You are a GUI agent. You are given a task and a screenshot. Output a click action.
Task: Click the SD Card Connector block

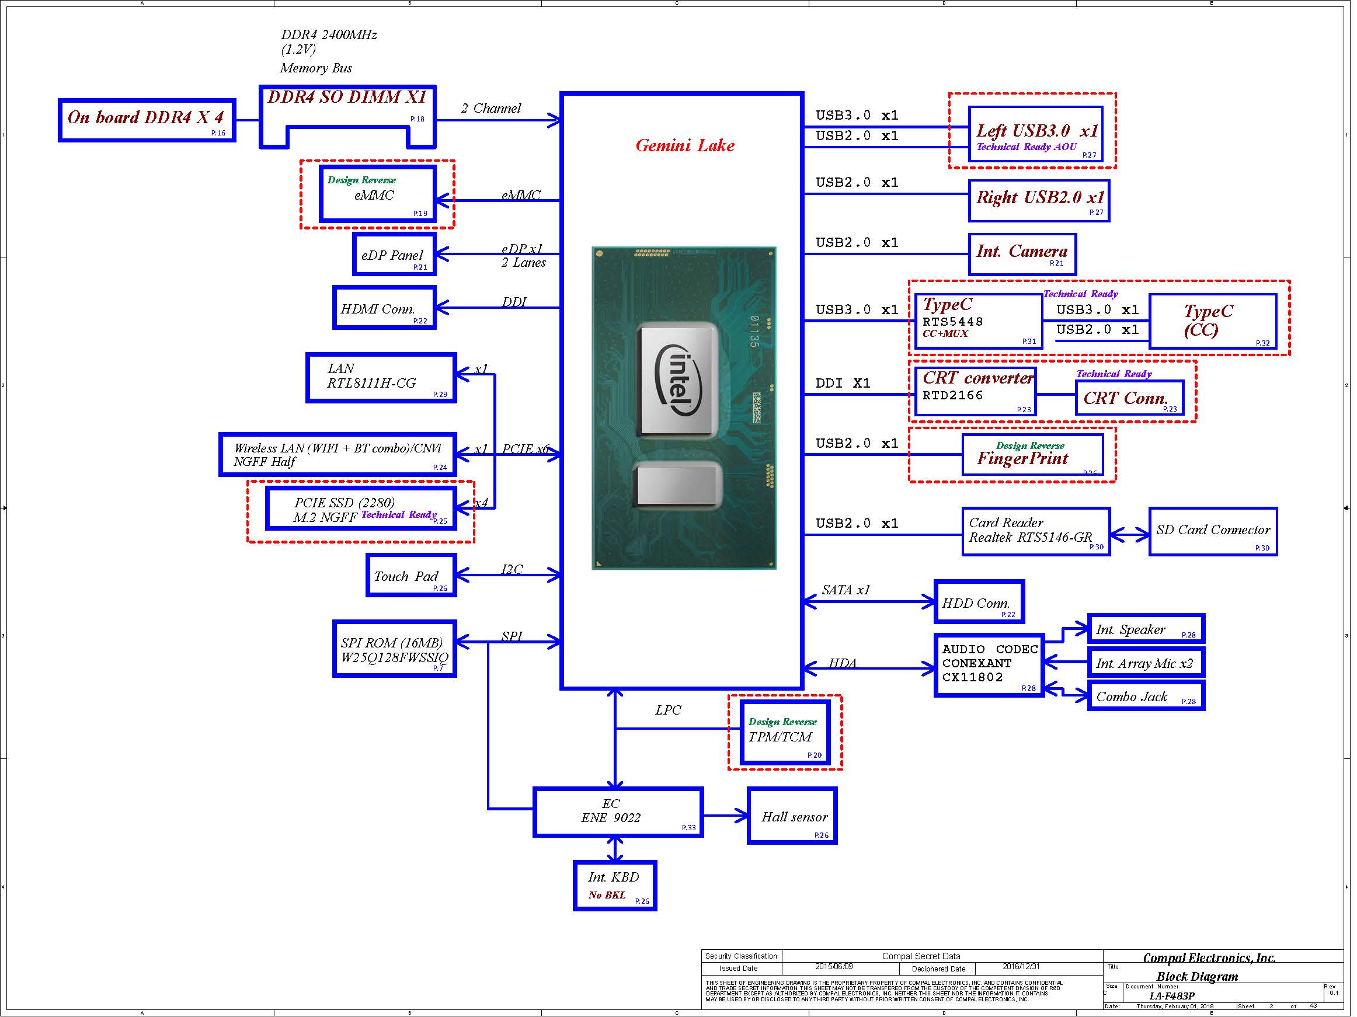(x=1213, y=532)
